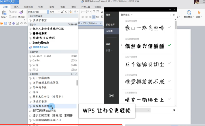Image resolution: width=205 pixels, height=126 pixels.
Task: Click 新建 + in the font panel sidebar
Action: point(109,51)
